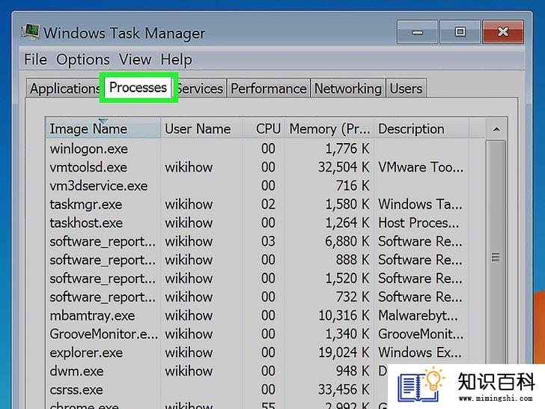Click the GrooveMonit... description cell
The height and width of the screenshot is (409, 545).
pos(421,334)
